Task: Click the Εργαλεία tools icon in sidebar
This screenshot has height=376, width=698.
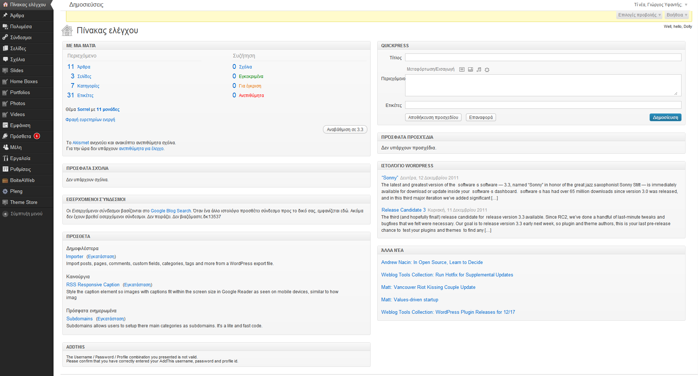Action: coord(5,158)
